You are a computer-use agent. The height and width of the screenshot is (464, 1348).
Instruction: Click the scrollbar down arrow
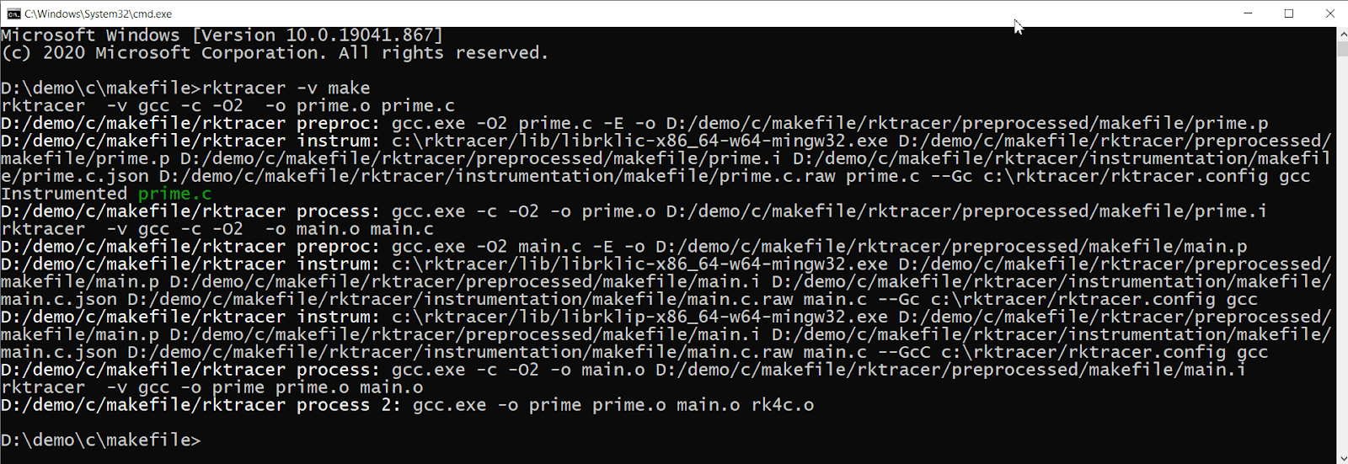[x=1342, y=457]
